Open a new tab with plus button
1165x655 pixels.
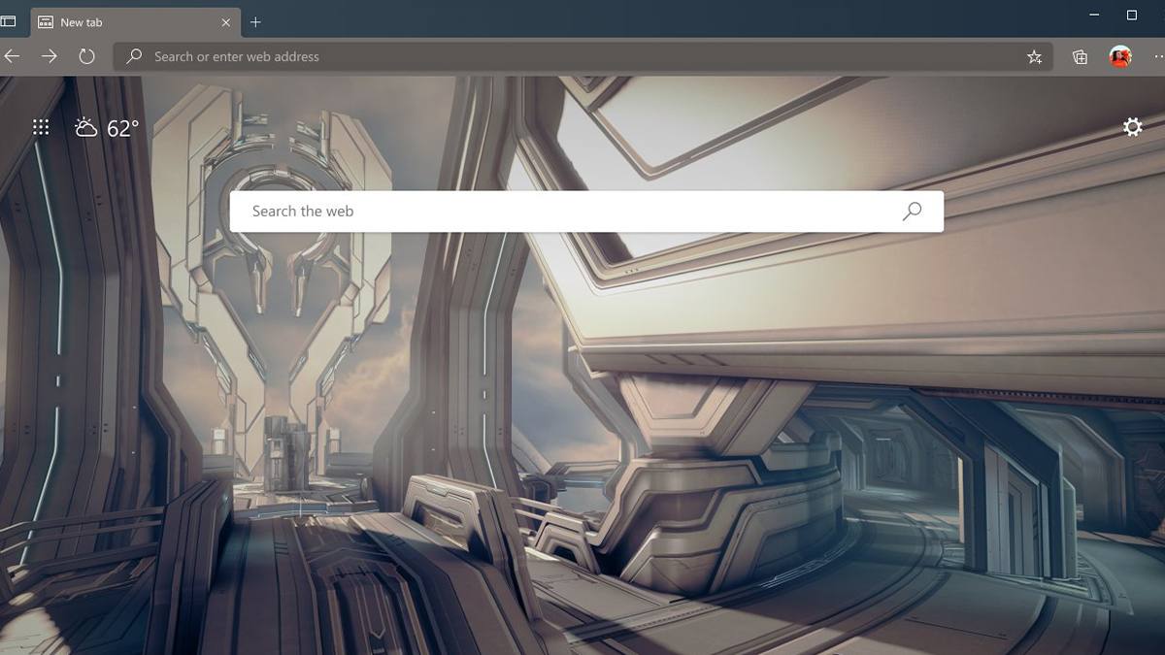point(255,22)
